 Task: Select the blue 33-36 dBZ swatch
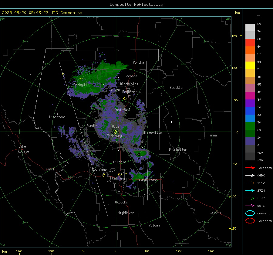[x=250, y=111]
